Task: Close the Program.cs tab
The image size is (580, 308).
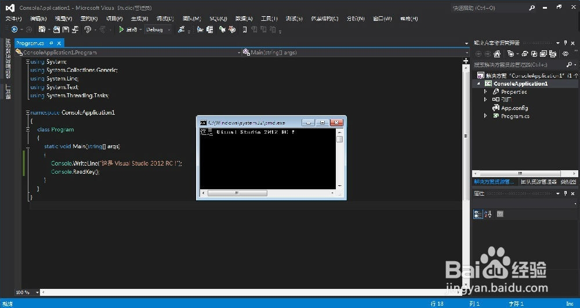Action: 59,43
